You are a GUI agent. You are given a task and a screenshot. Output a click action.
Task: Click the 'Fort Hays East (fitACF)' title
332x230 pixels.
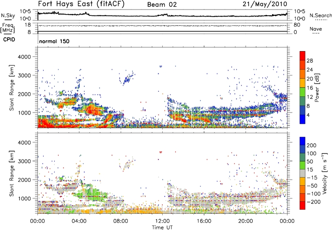(81, 4)
